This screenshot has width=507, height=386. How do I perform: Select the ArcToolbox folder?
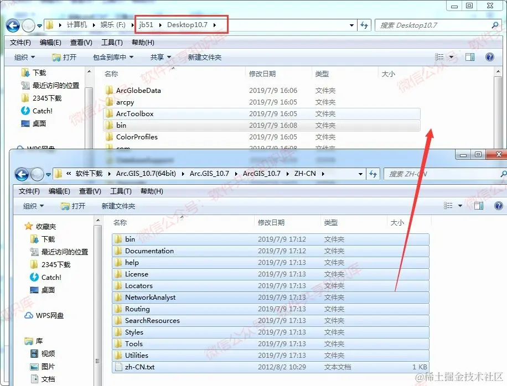(x=262, y=114)
